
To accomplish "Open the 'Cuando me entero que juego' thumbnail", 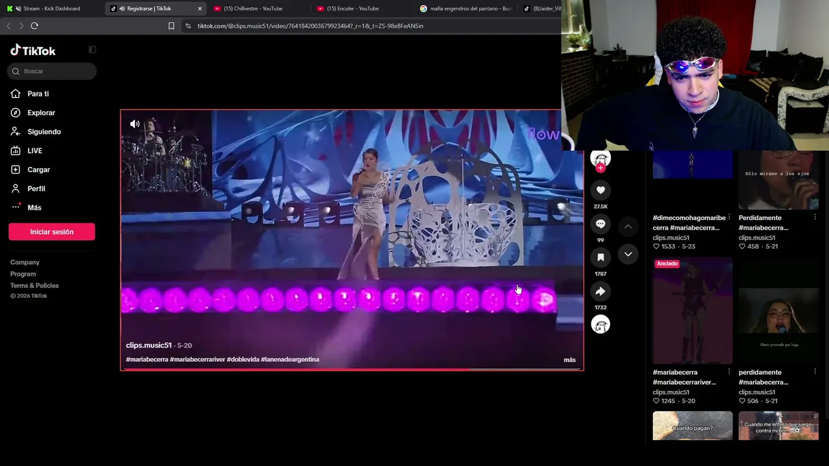I will point(778,426).
